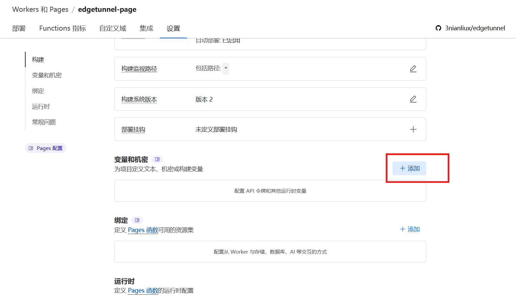The image size is (516, 298).
Task: Open 3nianliux/edgetunnel repository link
Action: tap(475, 28)
